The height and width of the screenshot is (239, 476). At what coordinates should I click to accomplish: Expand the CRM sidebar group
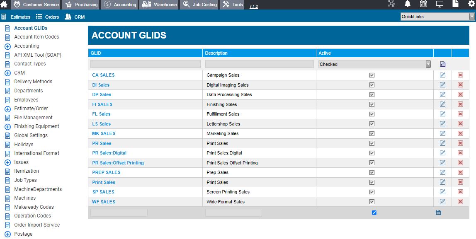point(8,73)
